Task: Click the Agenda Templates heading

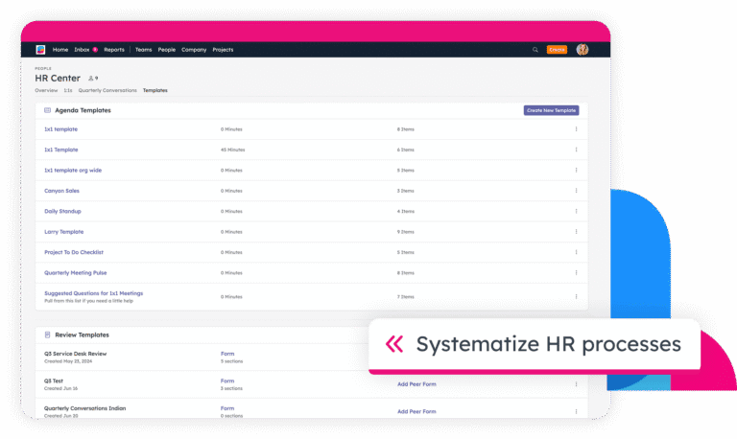Action: coord(83,110)
